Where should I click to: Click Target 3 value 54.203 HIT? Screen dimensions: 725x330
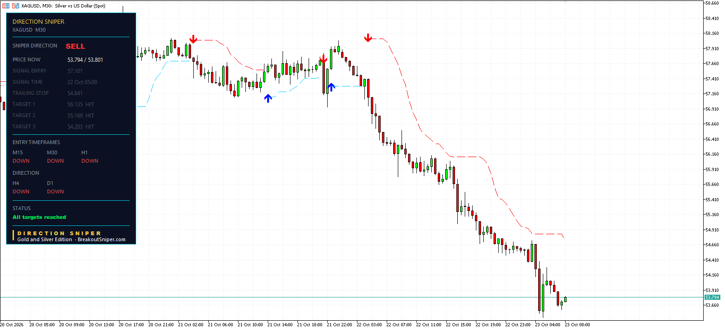(81, 127)
